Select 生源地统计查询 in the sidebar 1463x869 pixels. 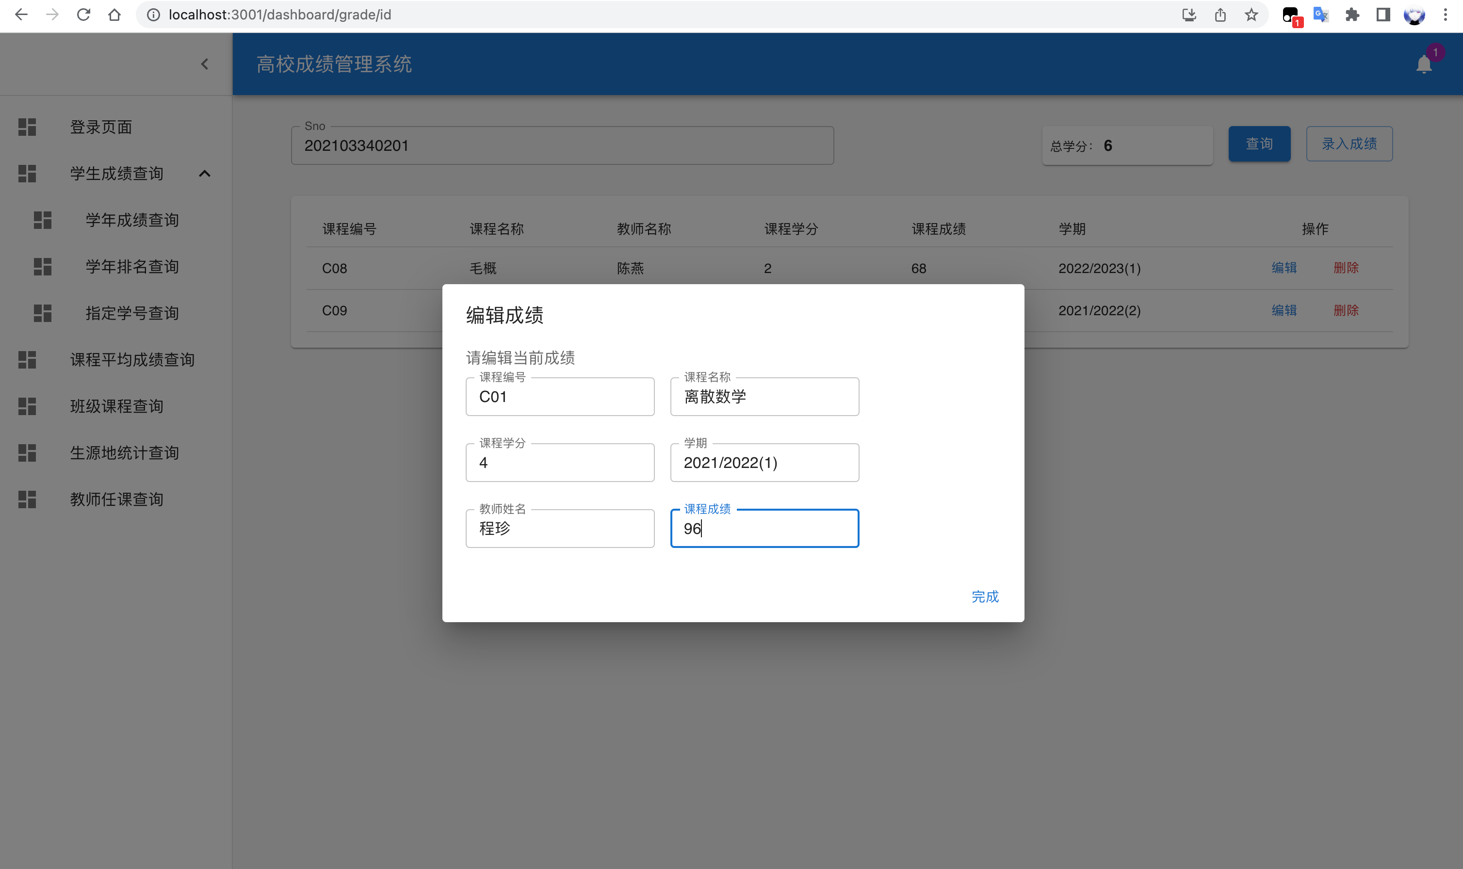124,452
